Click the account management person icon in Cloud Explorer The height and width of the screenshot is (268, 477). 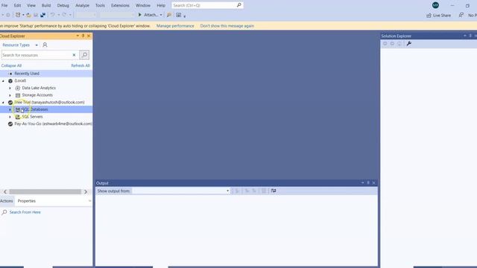click(x=45, y=45)
